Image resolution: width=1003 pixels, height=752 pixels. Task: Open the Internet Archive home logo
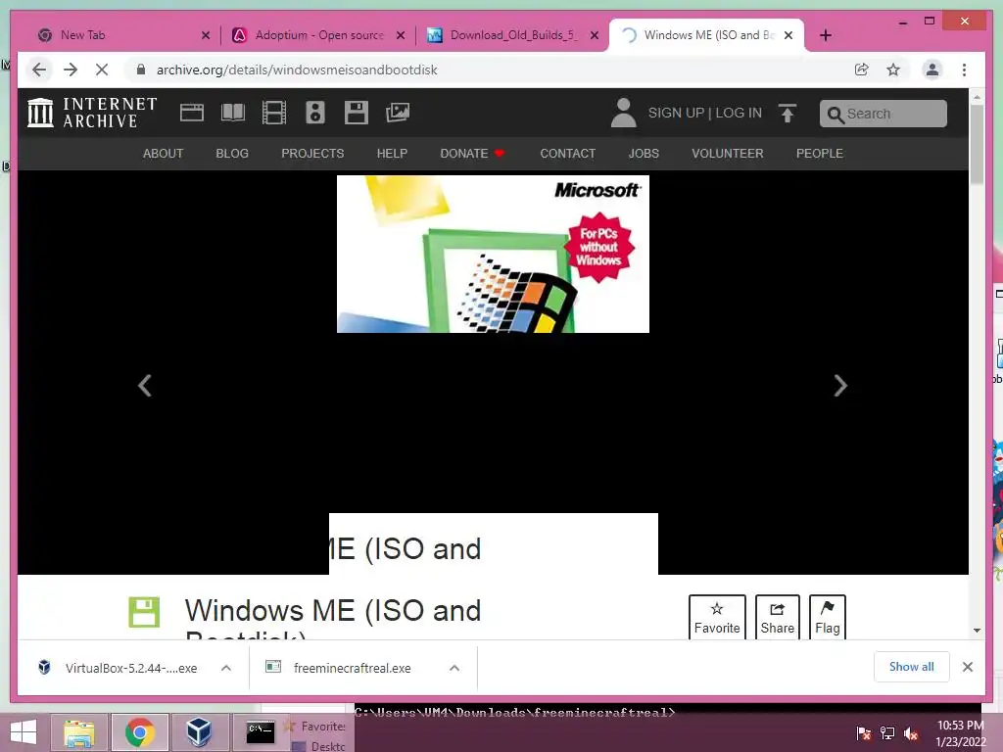pos(92,113)
